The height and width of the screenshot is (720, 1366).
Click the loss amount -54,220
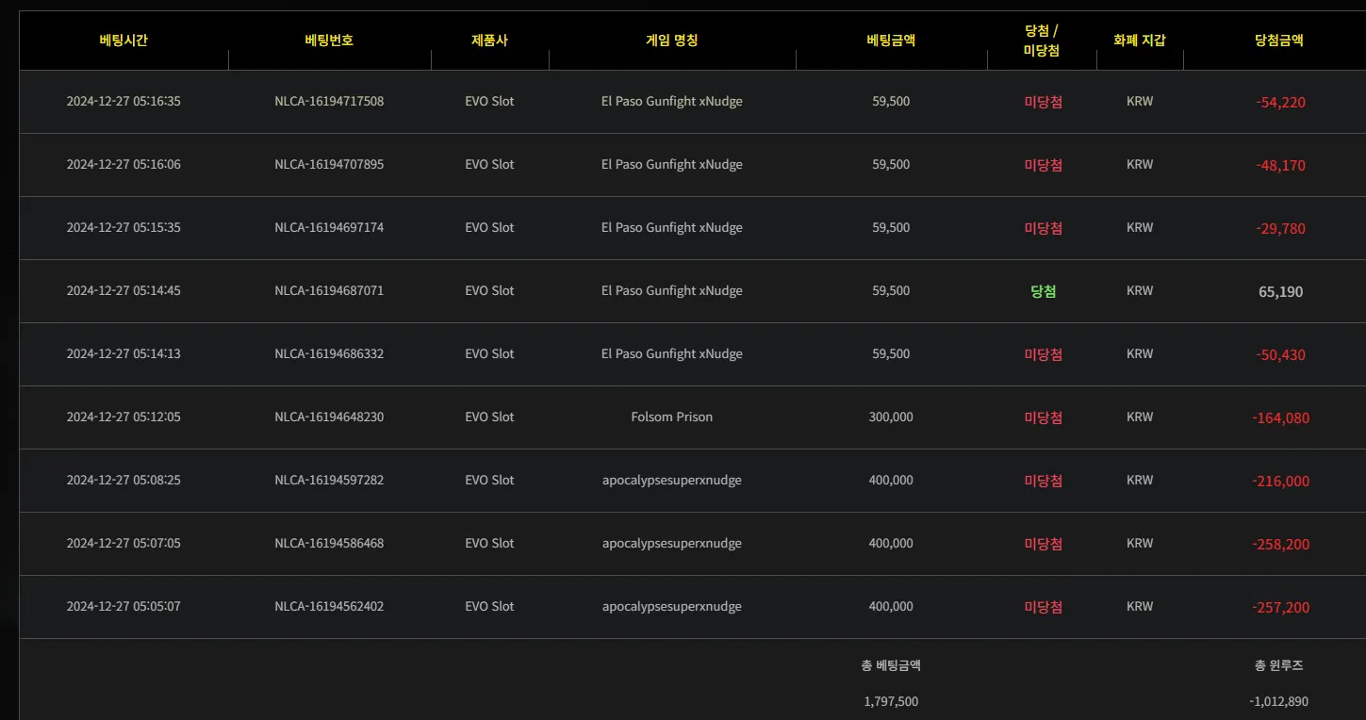(1280, 103)
